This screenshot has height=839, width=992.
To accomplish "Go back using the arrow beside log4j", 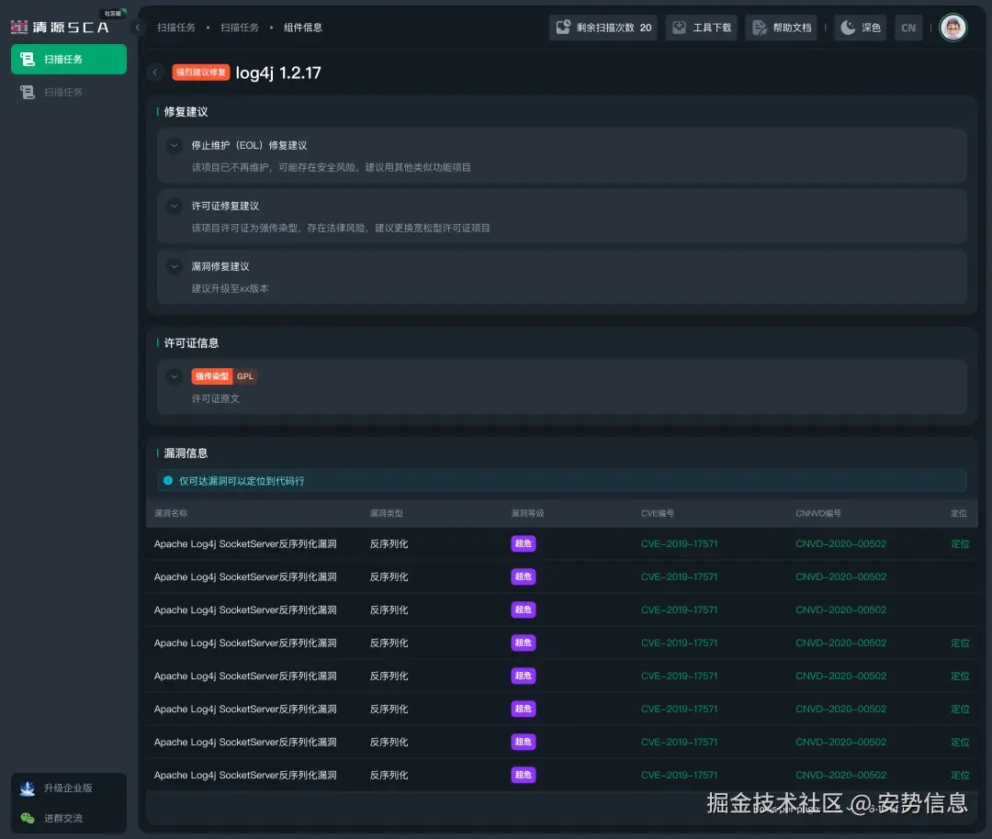I will (x=155, y=73).
